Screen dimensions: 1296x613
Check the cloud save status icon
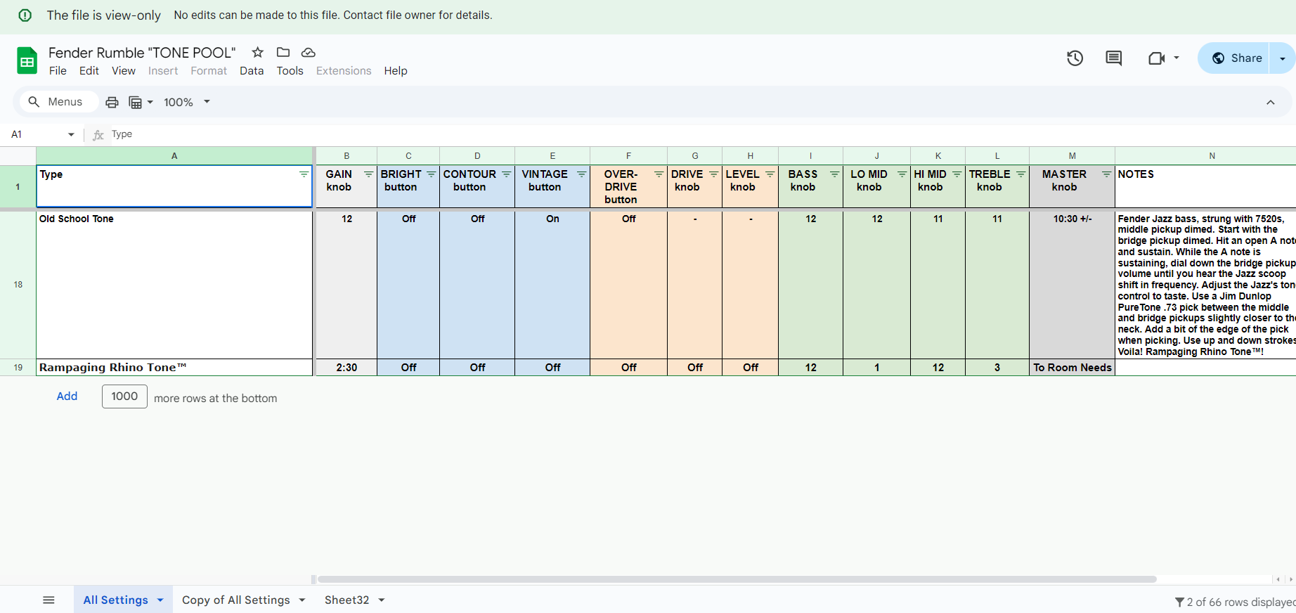(x=309, y=52)
